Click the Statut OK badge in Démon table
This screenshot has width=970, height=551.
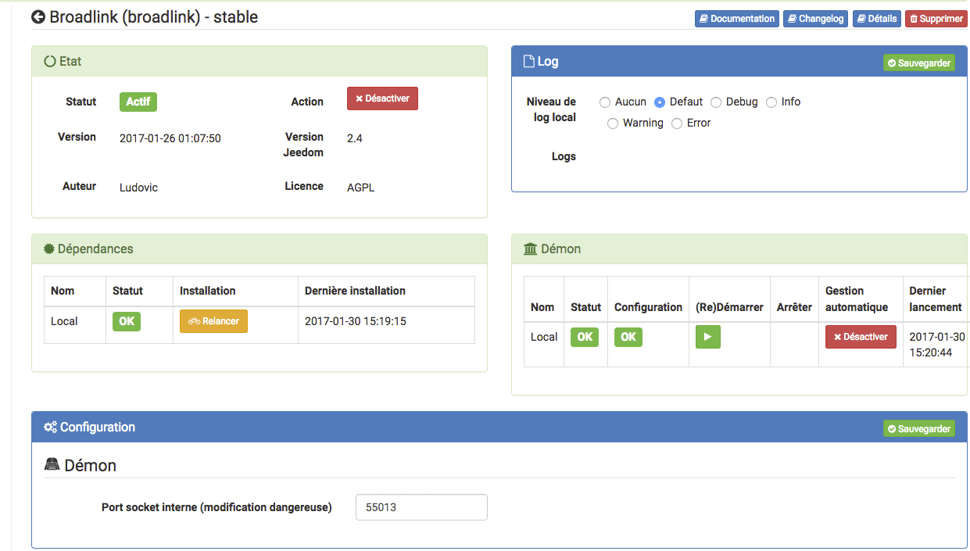click(585, 337)
